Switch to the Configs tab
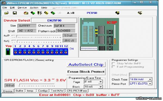Image resolution: width=163 pixels, height=101 pixels. 43,91
